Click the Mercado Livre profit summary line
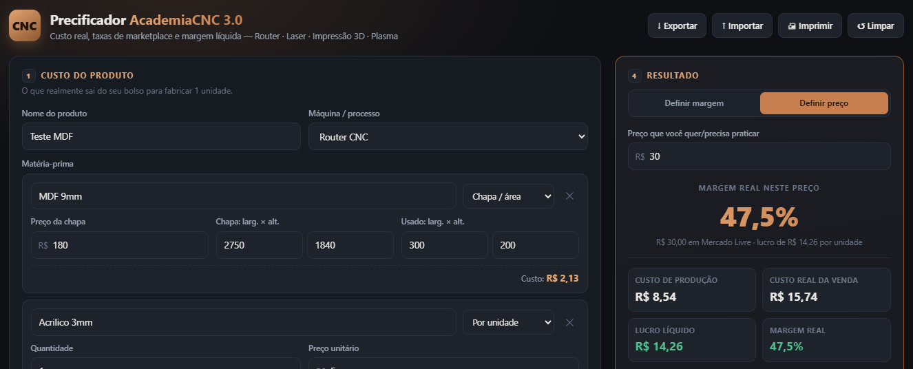Image resolution: width=913 pixels, height=369 pixels. [759, 242]
